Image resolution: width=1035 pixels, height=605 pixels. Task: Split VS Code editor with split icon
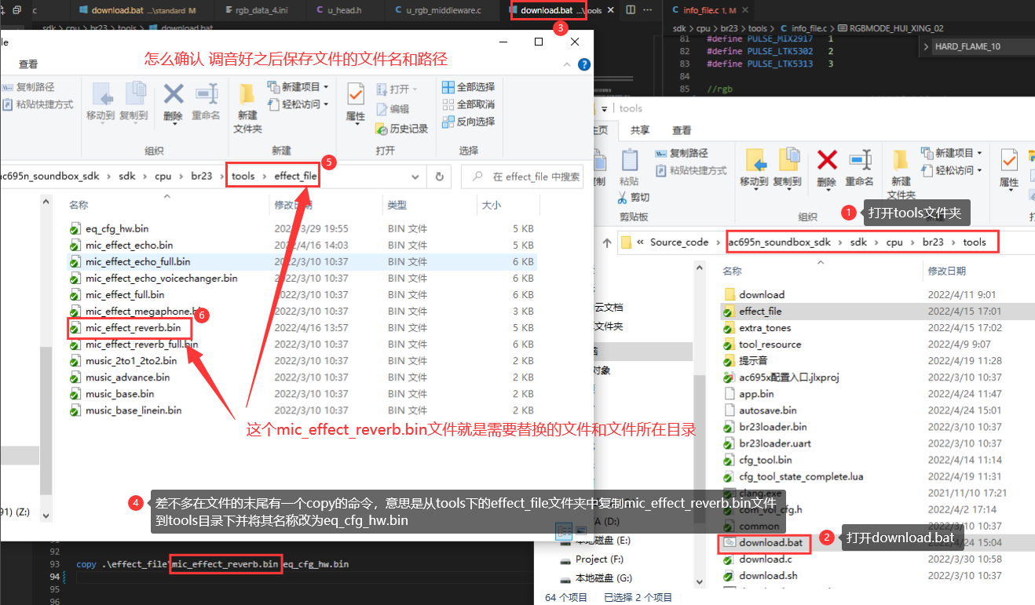pos(630,10)
